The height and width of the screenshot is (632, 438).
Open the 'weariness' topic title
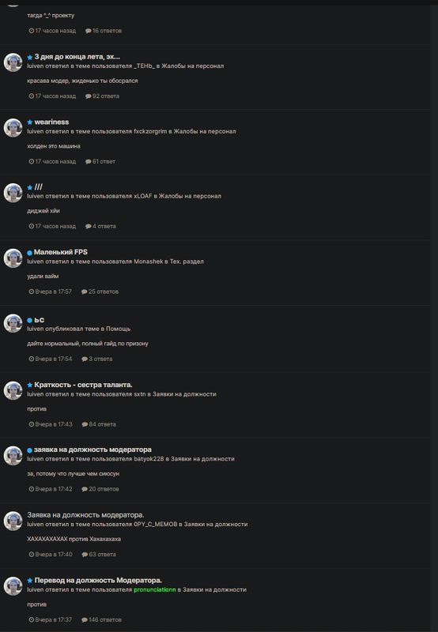(51, 122)
